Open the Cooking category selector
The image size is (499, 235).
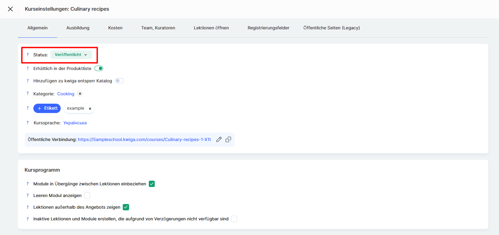66,94
